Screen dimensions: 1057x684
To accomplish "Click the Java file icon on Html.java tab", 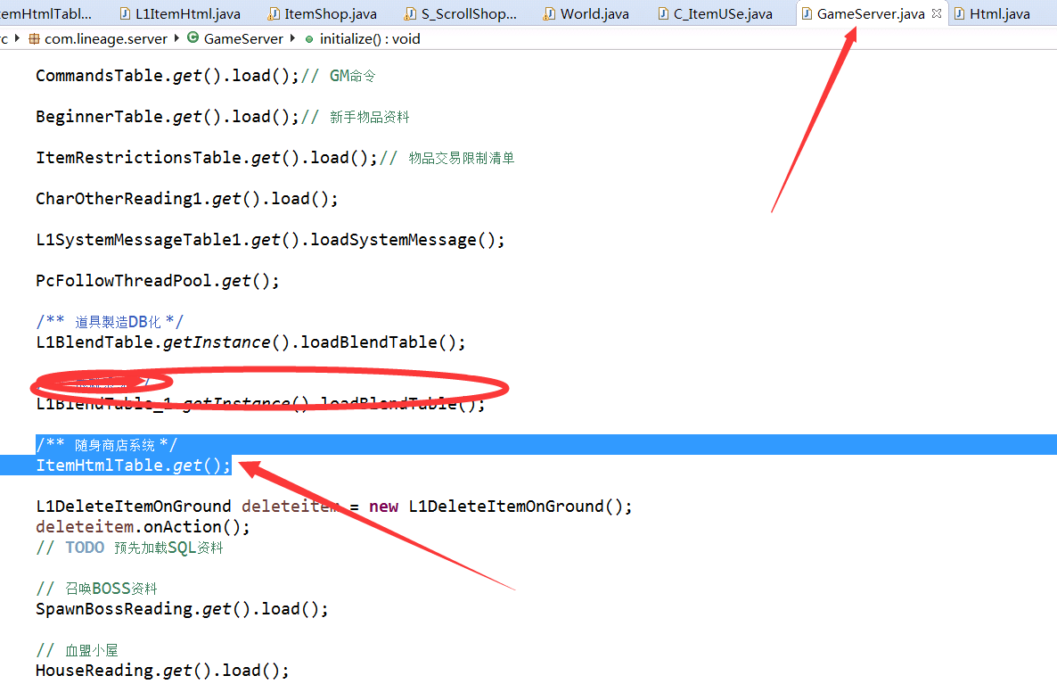I will [x=959, y=13].
